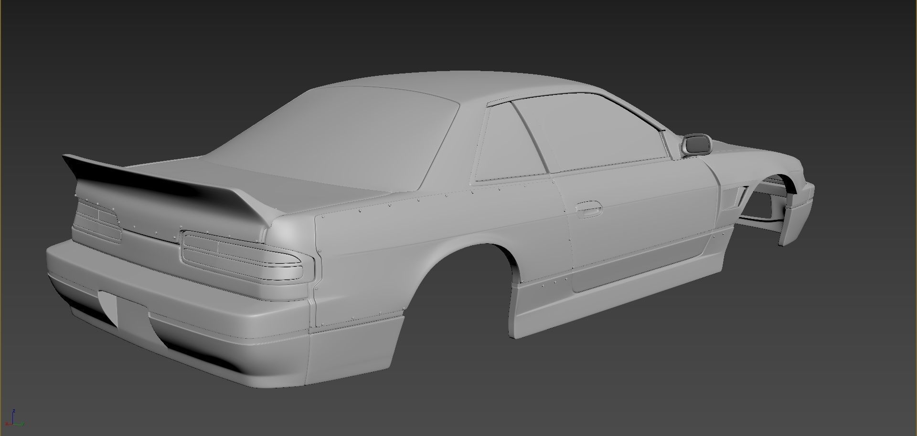Select the front fender vent
This screenshot has width=917, height=436.
click(x=736, y=198)
